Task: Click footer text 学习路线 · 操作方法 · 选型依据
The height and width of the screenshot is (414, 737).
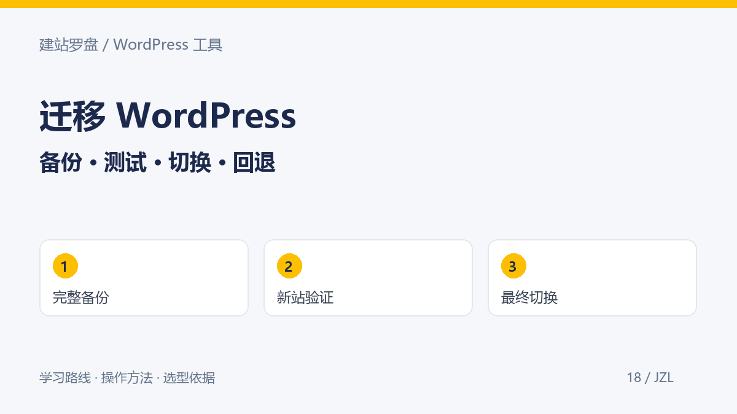Action: (127, 378)
